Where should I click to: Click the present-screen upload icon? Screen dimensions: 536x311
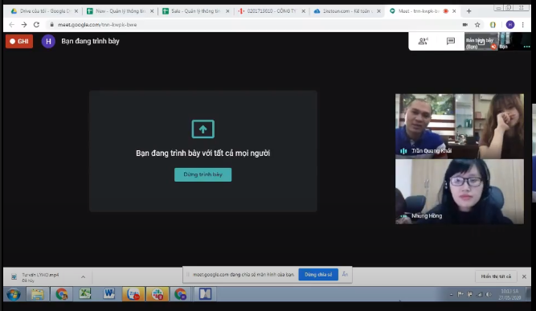point(203,129)
